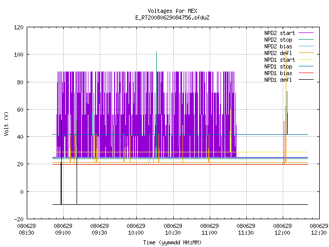Click the y-axis tick value 40
The image size is (329, 247).
point(20,137)
